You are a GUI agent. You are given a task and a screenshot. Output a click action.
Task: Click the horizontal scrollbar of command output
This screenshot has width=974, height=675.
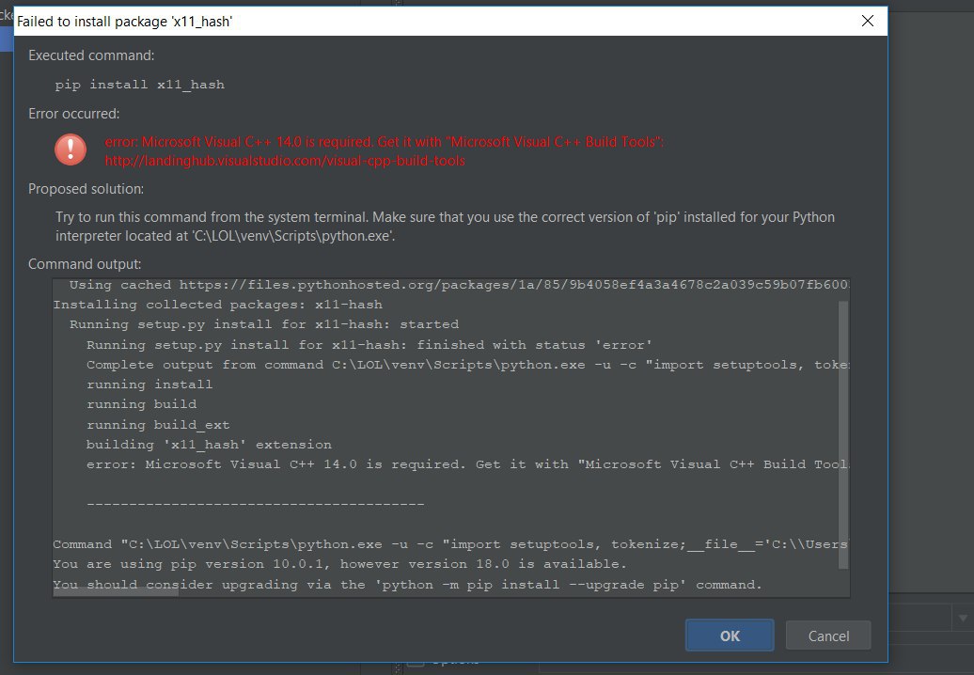tap(116, 591)
